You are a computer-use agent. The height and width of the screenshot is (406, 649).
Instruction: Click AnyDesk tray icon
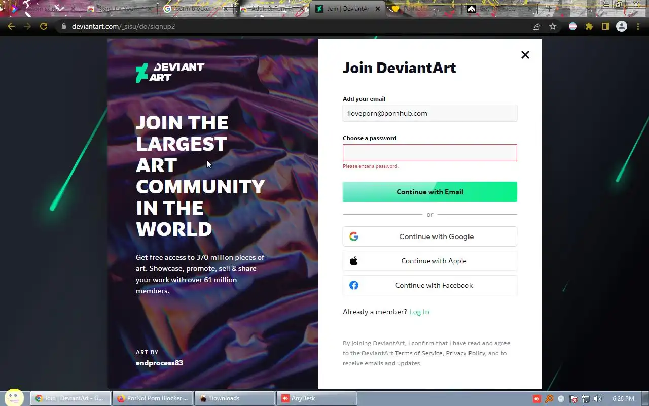[537, 399]
